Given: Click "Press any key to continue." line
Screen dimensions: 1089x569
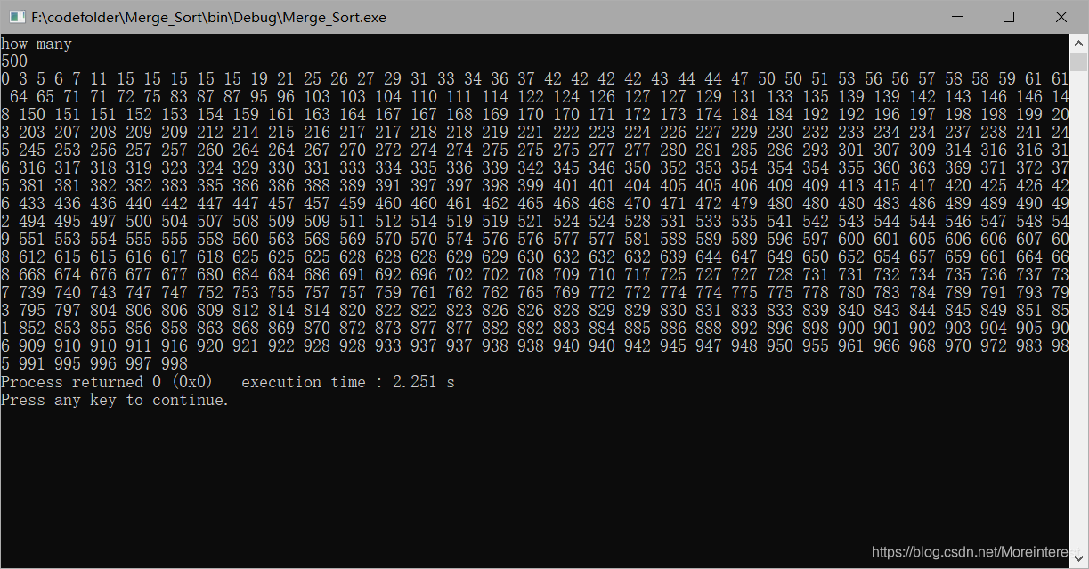Looking at the screenshot, I should point(115,400).
